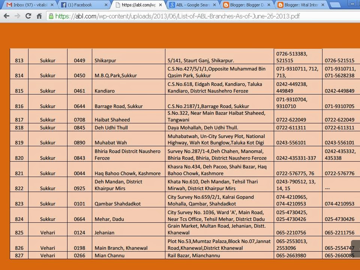Viewport: 360px width, 270px height.
Task: Select Deh Mandan, District Khairpur Mirs
Action: tap(118, 185)
